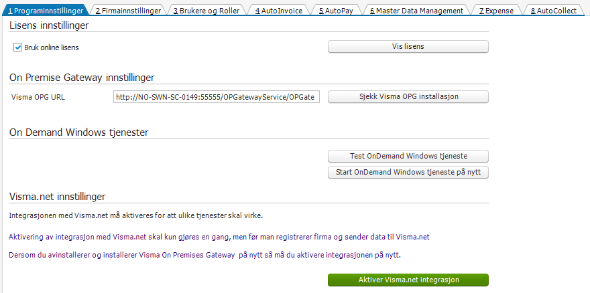Click the Lisens innstillinger heading
The image size is (590, 293).
[49, 25]
